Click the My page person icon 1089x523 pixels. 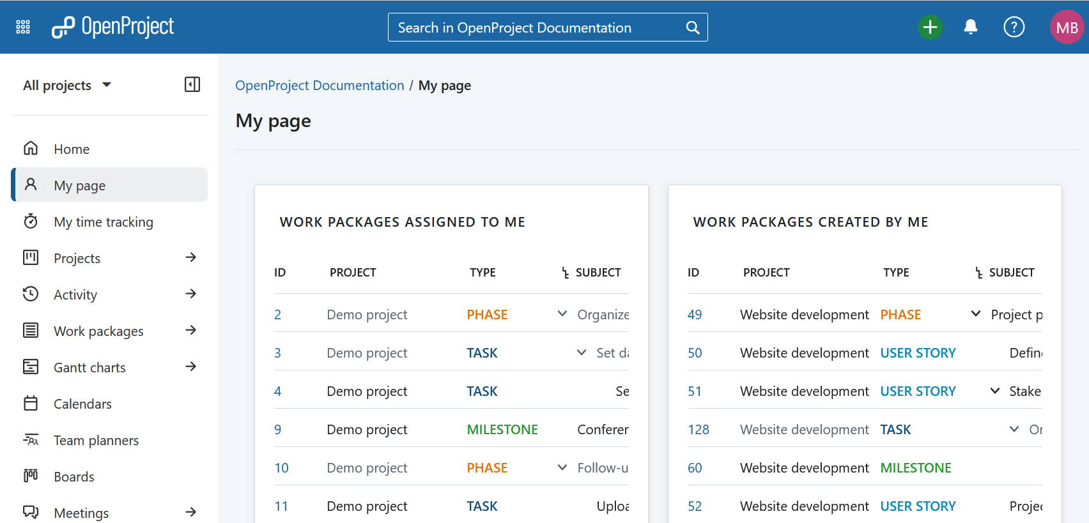click(x=31, y=185)
